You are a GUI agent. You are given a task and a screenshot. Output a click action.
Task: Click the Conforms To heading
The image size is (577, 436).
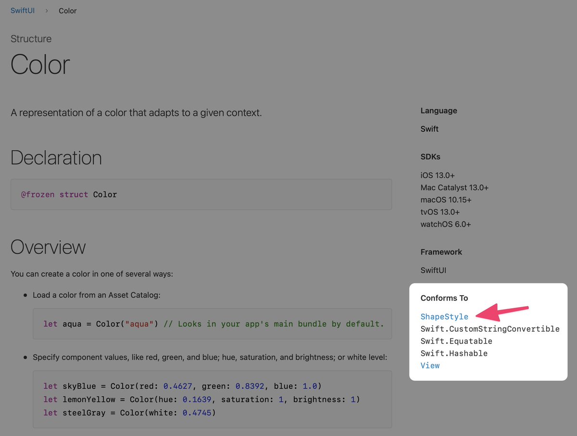click(444, 298)
